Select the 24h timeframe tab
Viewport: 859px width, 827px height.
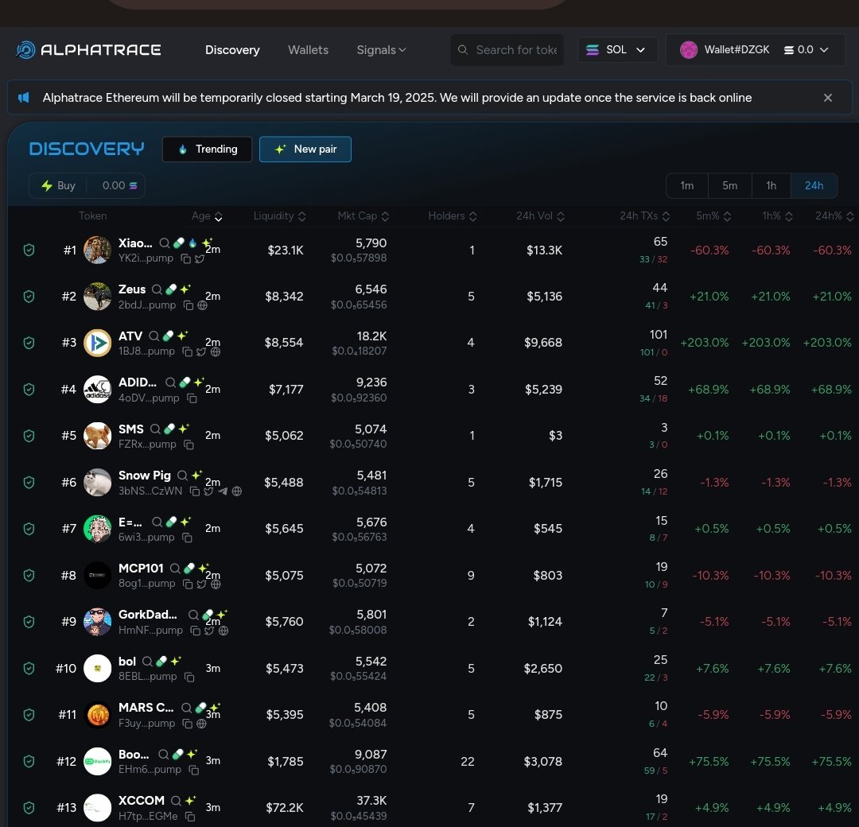pos(814,185)
